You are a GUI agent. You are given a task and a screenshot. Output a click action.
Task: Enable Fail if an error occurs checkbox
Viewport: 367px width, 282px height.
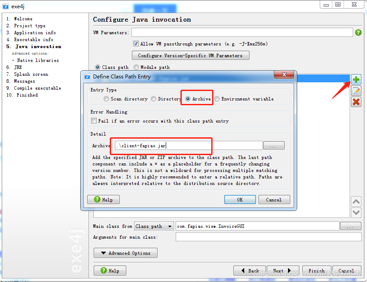pos(94,121)
